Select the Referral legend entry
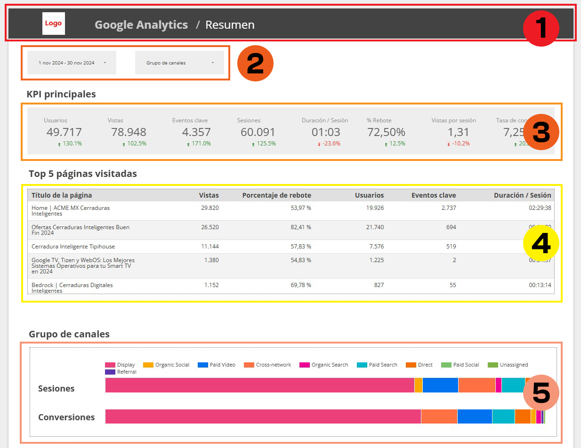The image size is (581, 448). point(121,372)
